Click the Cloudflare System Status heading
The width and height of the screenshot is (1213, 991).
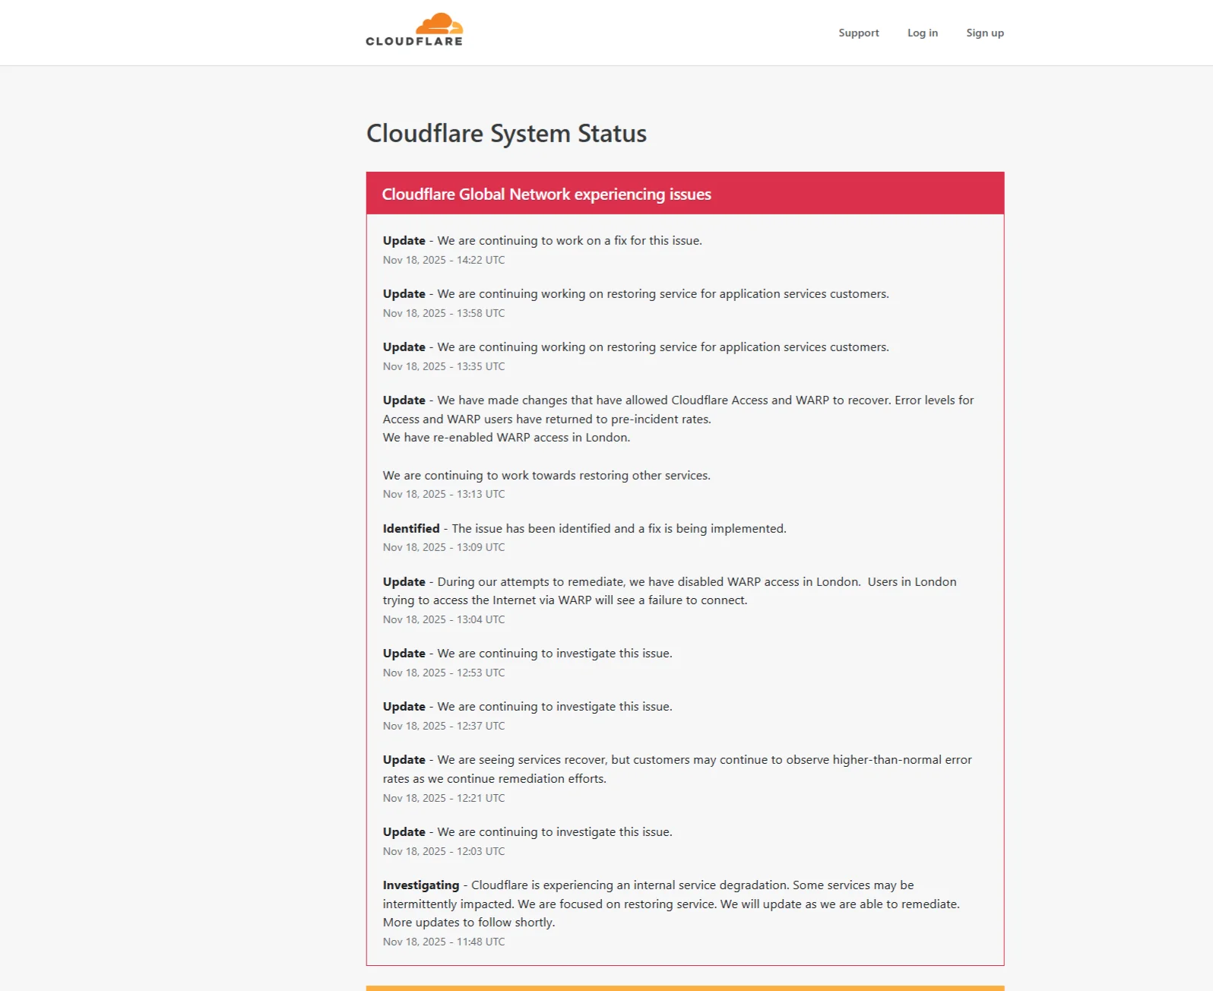pos(506,134)
